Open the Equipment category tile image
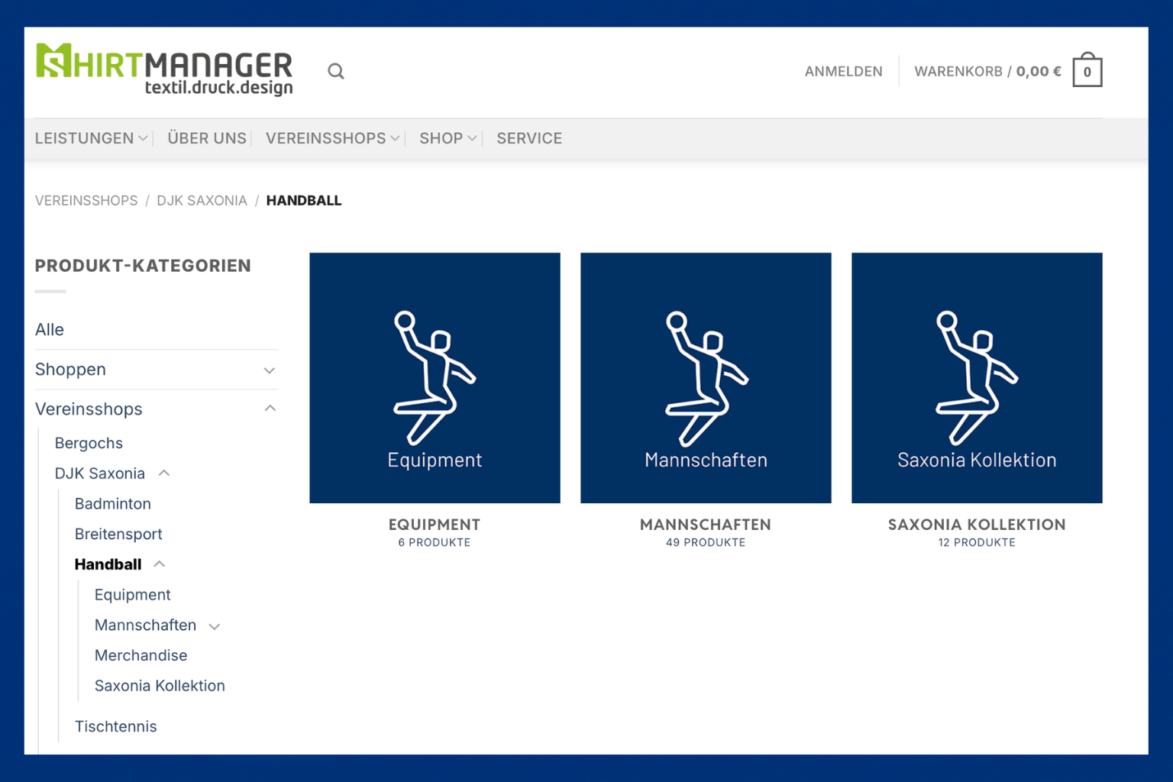Screen dimensions: 1173x782 coord(435,377)
